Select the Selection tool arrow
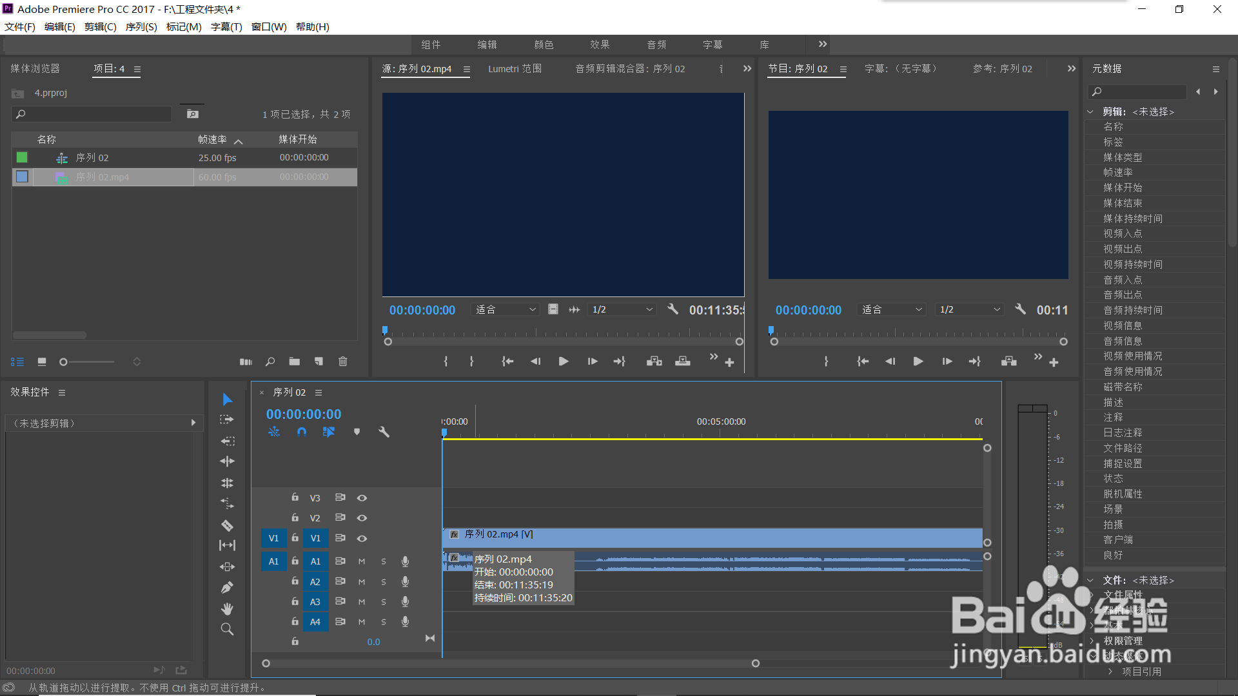The image size is (1238, 696). tap(227, 400)
